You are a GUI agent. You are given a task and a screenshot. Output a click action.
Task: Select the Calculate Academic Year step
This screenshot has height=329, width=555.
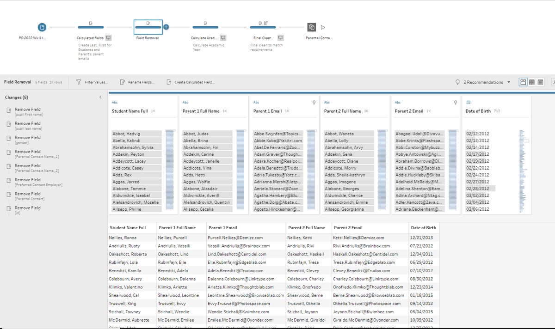tap(205, 27)
